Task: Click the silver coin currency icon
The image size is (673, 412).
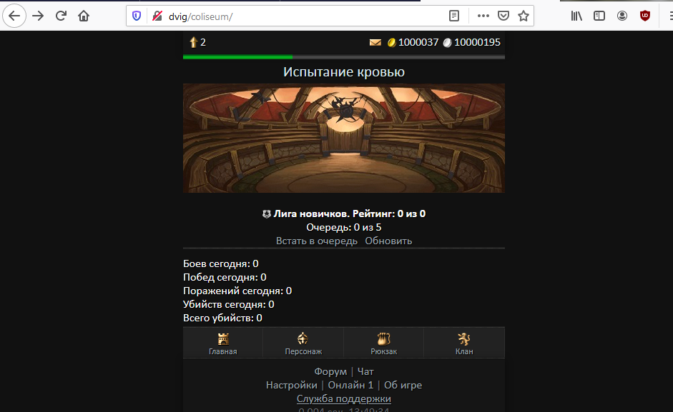Action: click(447, 42)
